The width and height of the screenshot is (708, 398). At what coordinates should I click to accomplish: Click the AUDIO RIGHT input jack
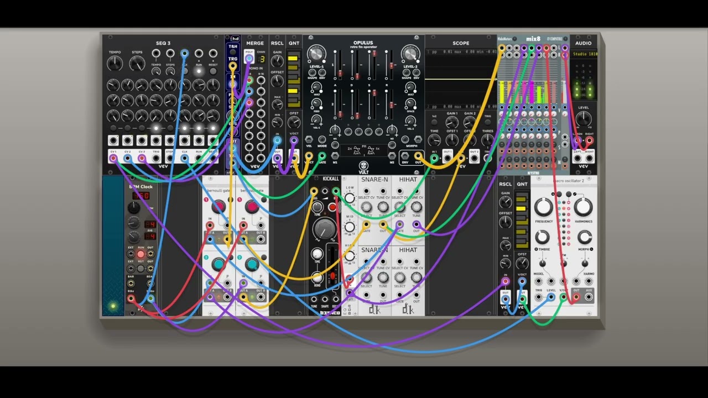[589, 142]
